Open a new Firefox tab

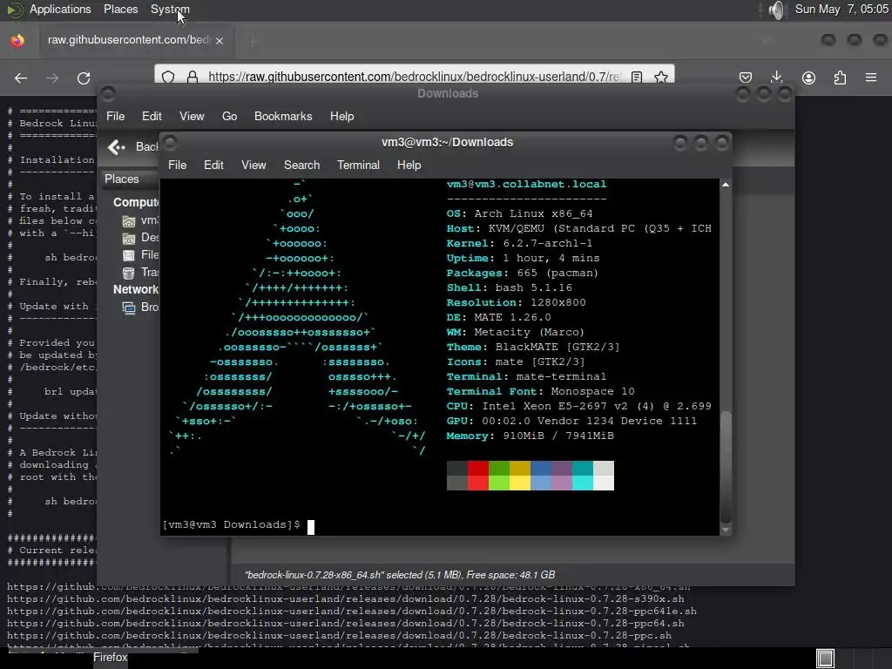[253, 41]
